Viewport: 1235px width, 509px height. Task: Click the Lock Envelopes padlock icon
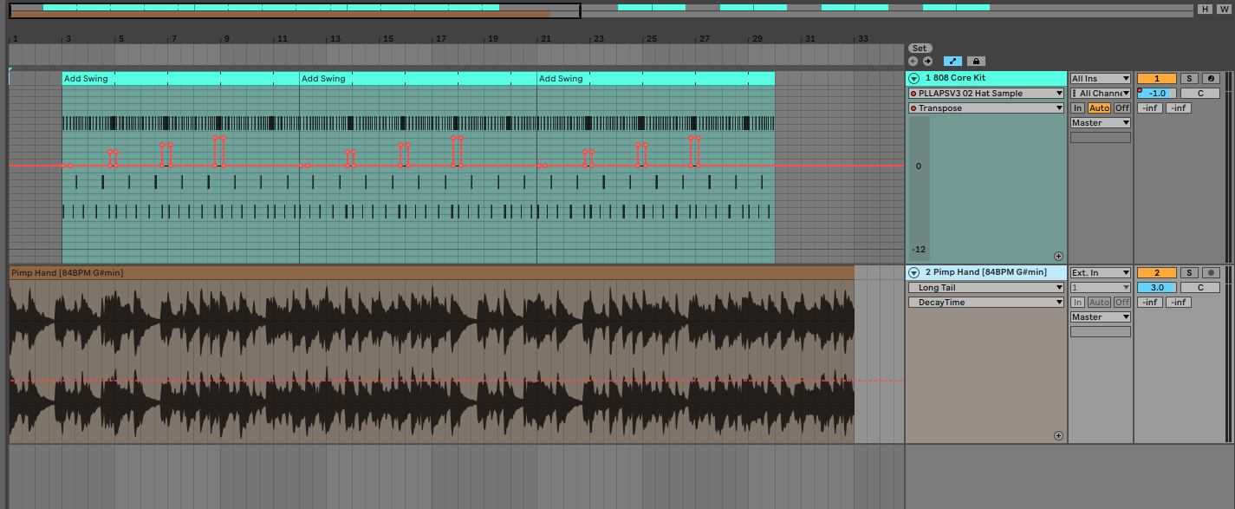coord(976,60)
